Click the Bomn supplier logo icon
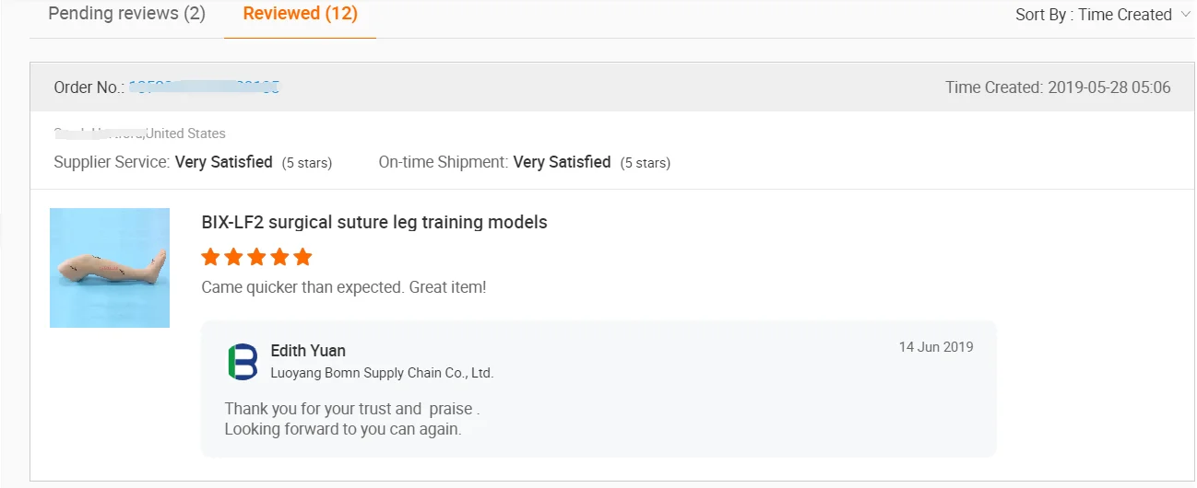This screenshot has height=488, width=1197. tap(243, 362)
